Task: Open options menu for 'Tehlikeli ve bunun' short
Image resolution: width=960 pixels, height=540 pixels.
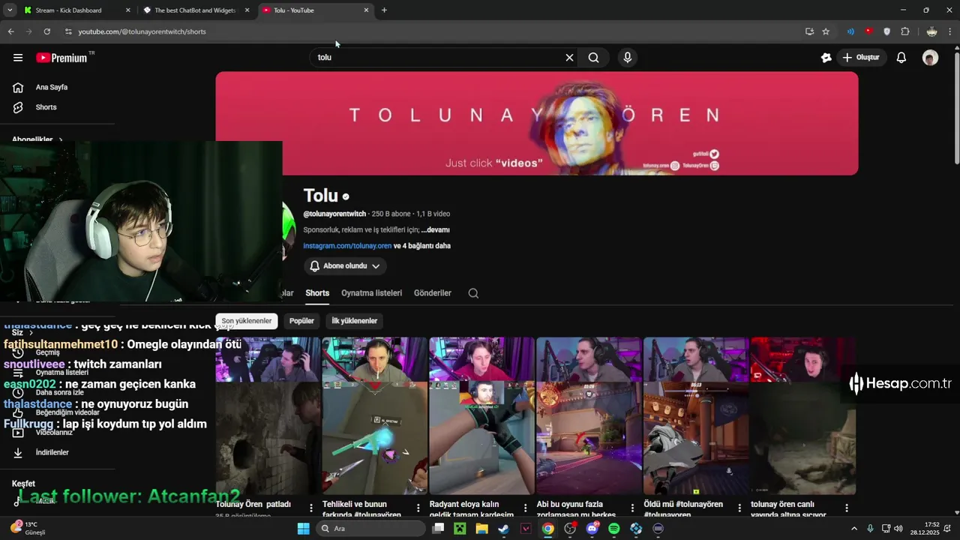Action: pos(418,508)
